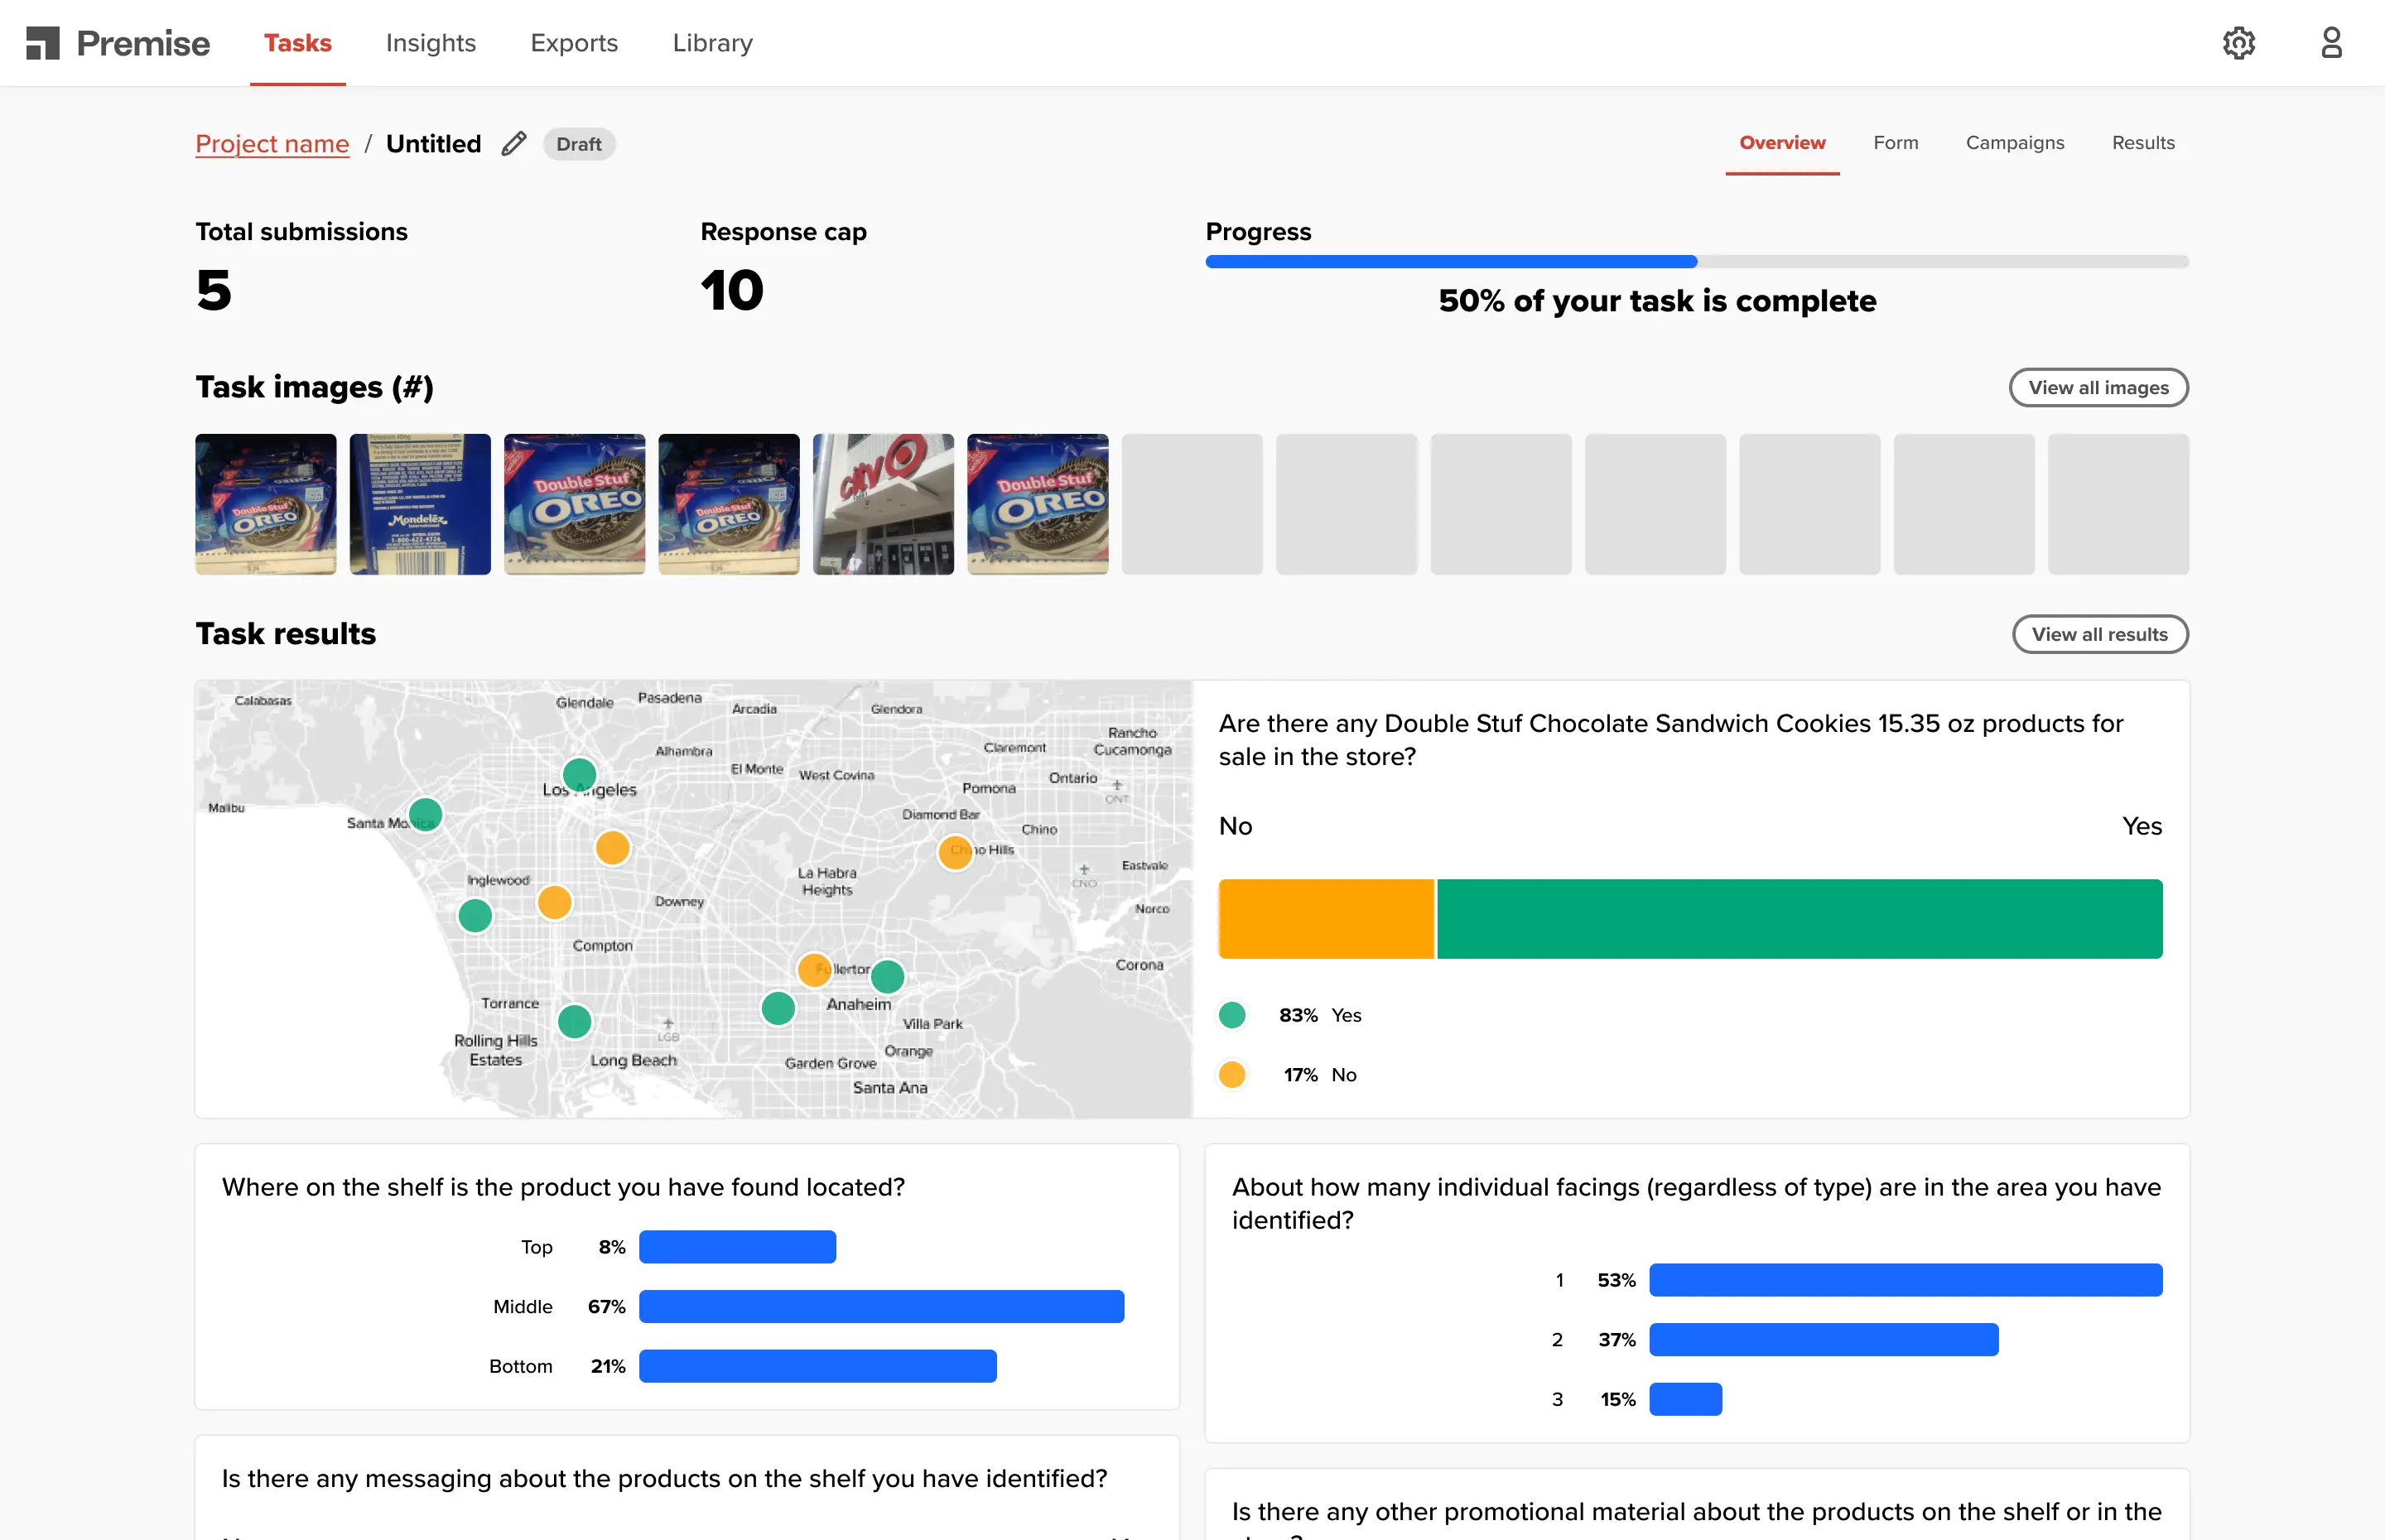Image resolution: width=2385 pixels, height=1540 pixels.
Task: Open the Exports section
Action: [x=574, y=43]
